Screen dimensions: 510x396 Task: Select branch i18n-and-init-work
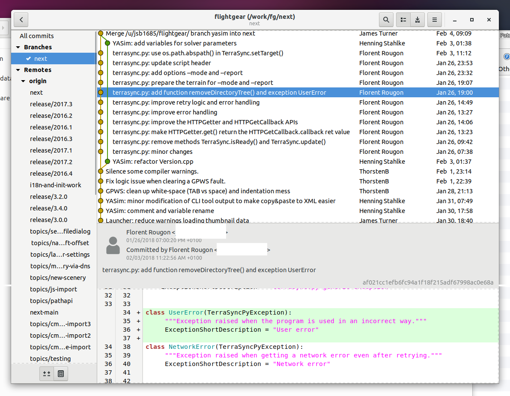click(x=54, y=185)
